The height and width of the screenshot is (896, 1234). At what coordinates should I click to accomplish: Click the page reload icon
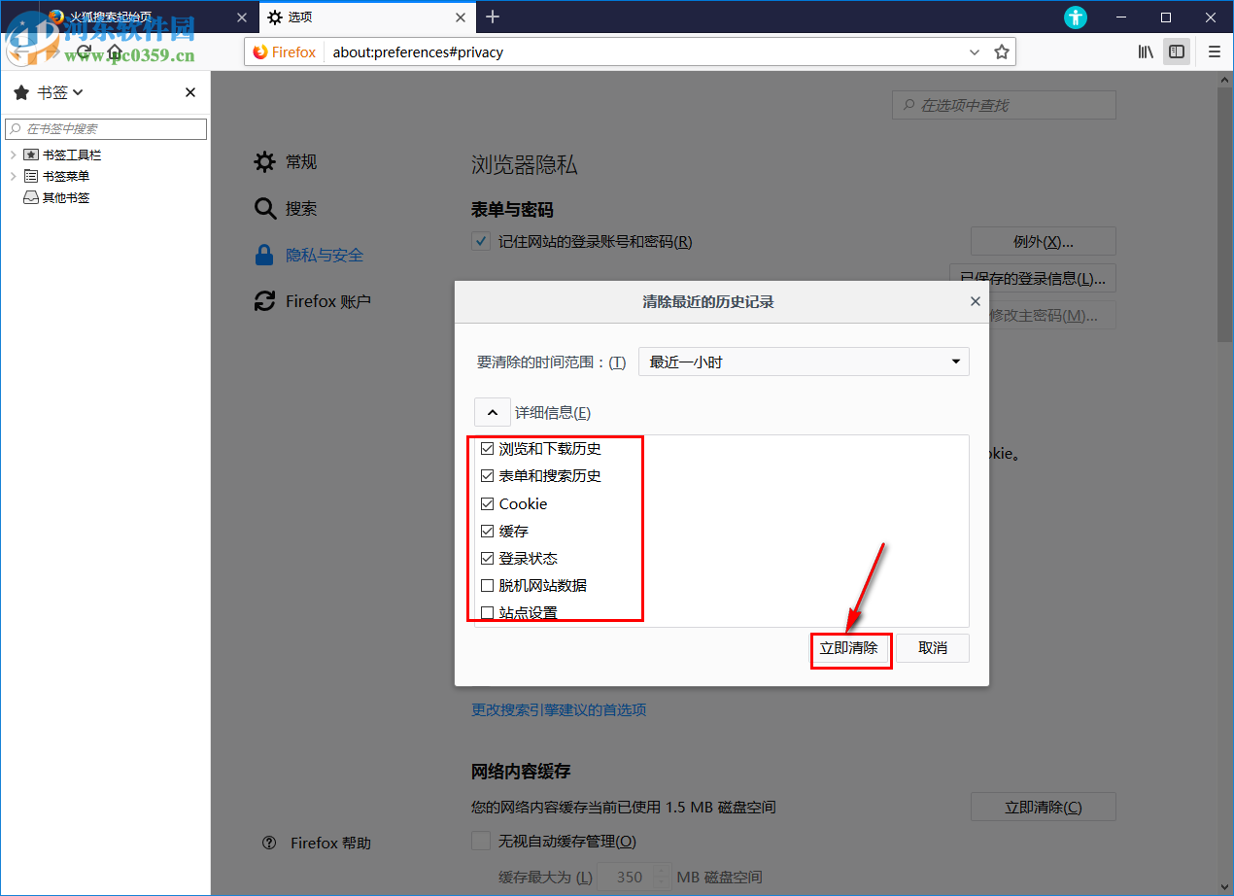[x=84, y=52]
